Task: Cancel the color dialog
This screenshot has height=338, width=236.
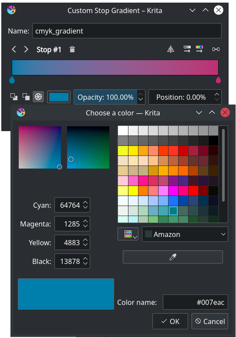Action: 210,321
